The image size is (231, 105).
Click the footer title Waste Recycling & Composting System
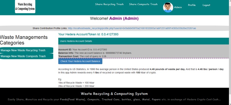pyautogui.click(x=114, y=94)
